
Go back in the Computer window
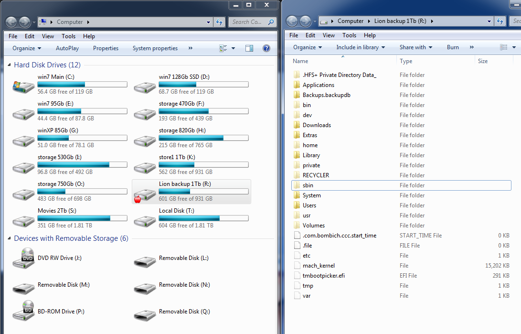click(x=11, y=22)
